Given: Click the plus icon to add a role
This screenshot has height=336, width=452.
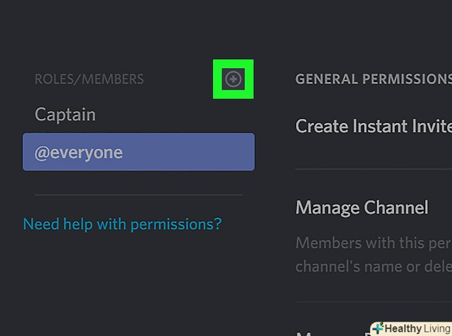Looking at the screenshot, I should pos(233,79).
